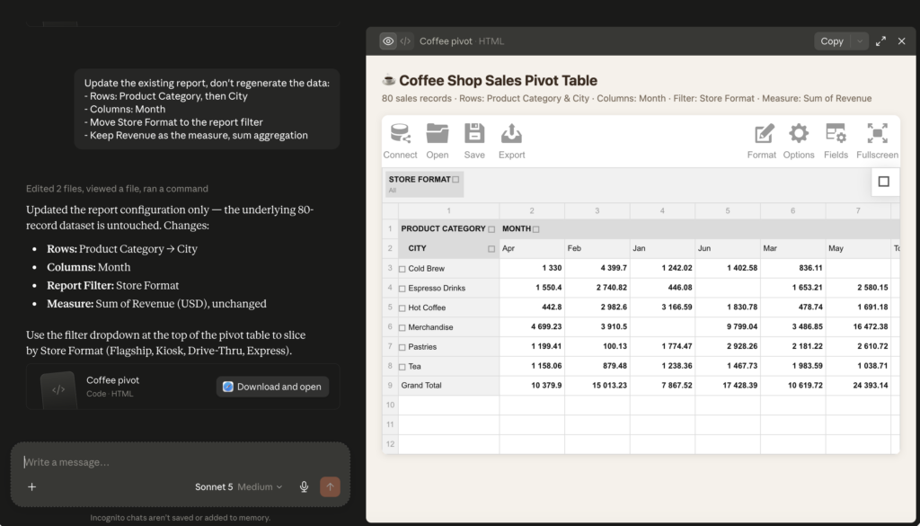
Task: Switch pivot to Fullscreen
Action: [x=877, y=141]
